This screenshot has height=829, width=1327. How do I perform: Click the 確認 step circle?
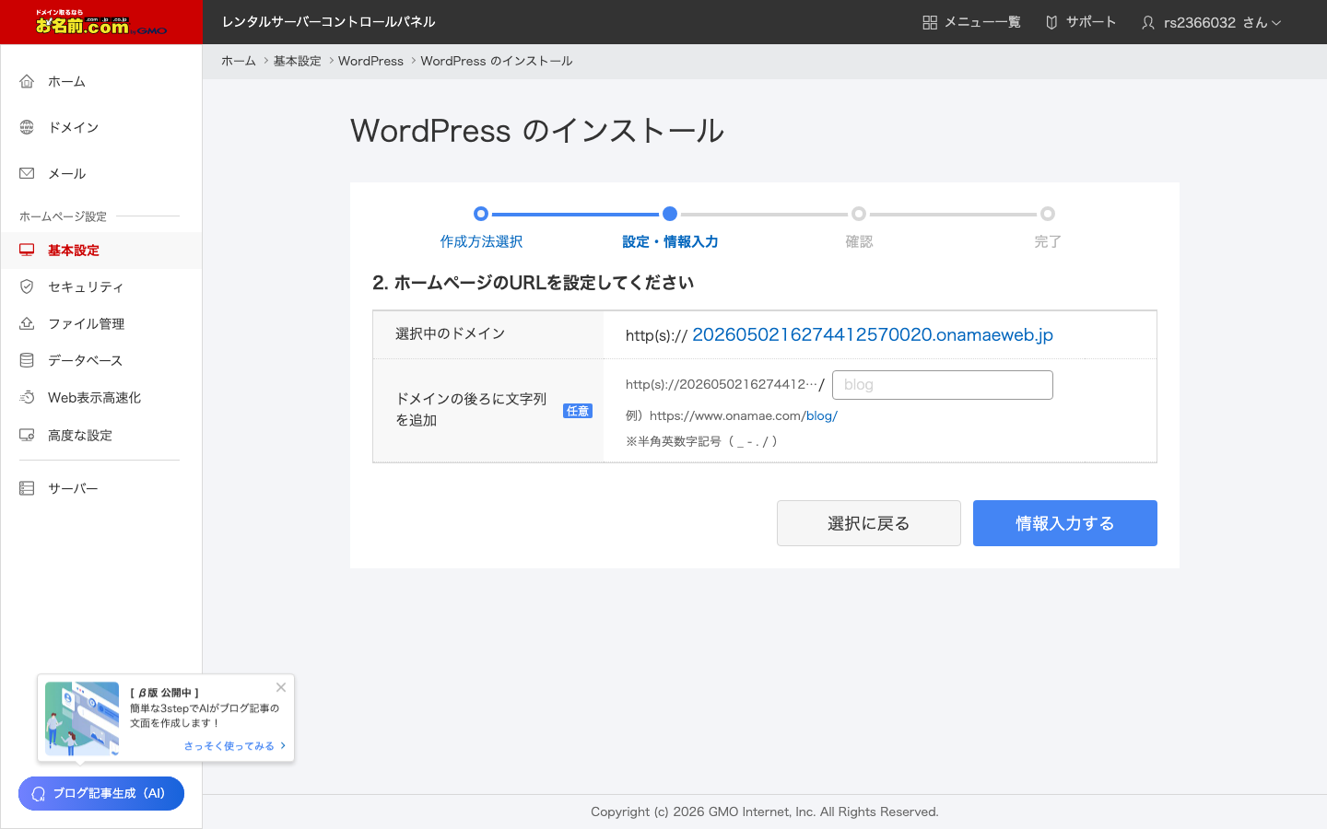point(859,214)
